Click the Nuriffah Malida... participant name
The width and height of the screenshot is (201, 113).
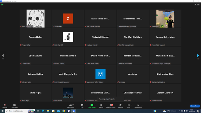pos(133,37)
